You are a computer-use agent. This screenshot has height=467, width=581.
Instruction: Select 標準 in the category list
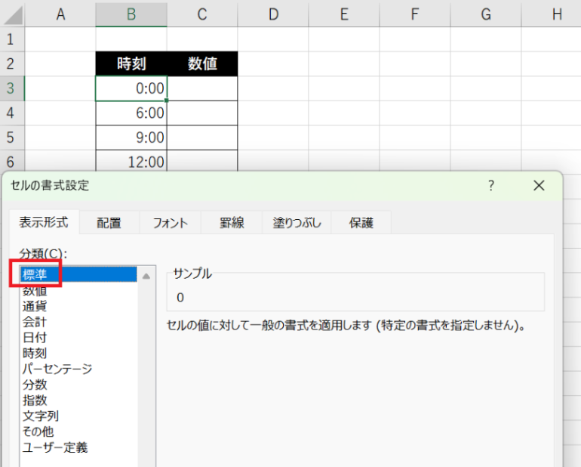coord(78,274)
